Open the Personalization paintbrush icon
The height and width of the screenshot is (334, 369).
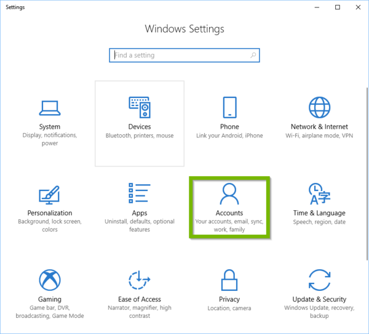point(49,195)
